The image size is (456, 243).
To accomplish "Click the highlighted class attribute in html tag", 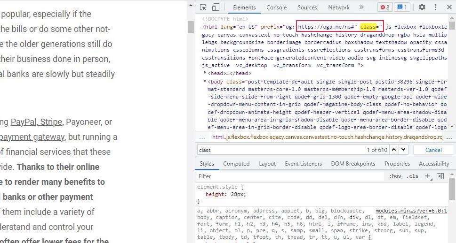I will [368, 27].
